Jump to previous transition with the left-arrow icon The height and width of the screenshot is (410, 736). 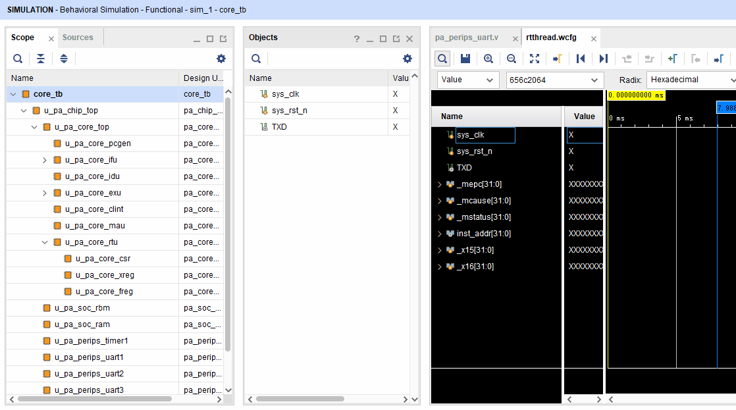581,59
